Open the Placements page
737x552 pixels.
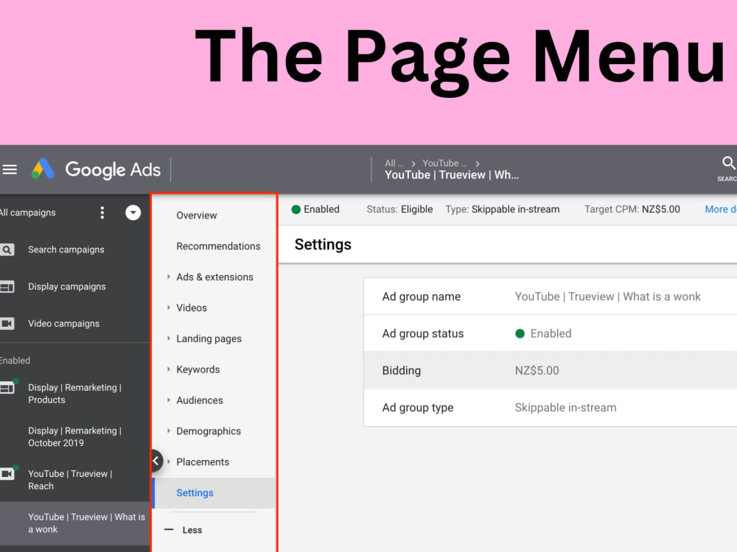(203, 462)
